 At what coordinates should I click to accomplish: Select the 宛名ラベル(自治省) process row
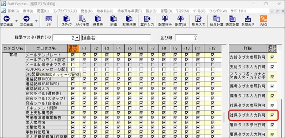pos(46,103)
